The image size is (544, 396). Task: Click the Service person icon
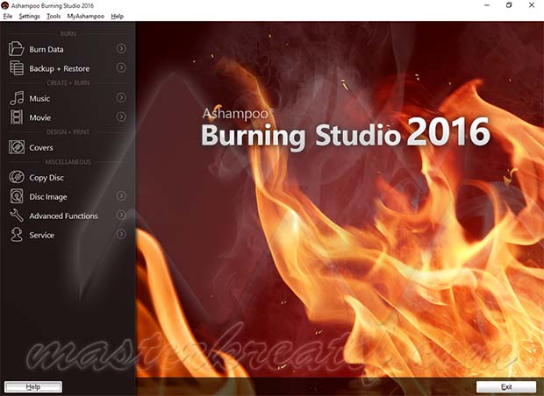tap(17, 235)
